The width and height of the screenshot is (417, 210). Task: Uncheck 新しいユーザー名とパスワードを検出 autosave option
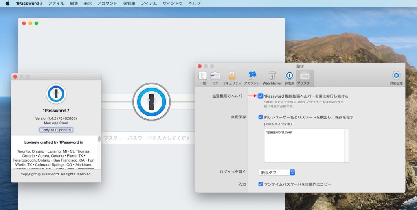(261, 117)
